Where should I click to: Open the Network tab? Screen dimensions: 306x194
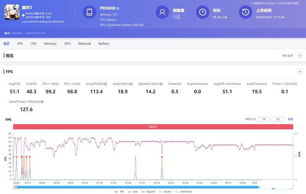tap(85, 43)
